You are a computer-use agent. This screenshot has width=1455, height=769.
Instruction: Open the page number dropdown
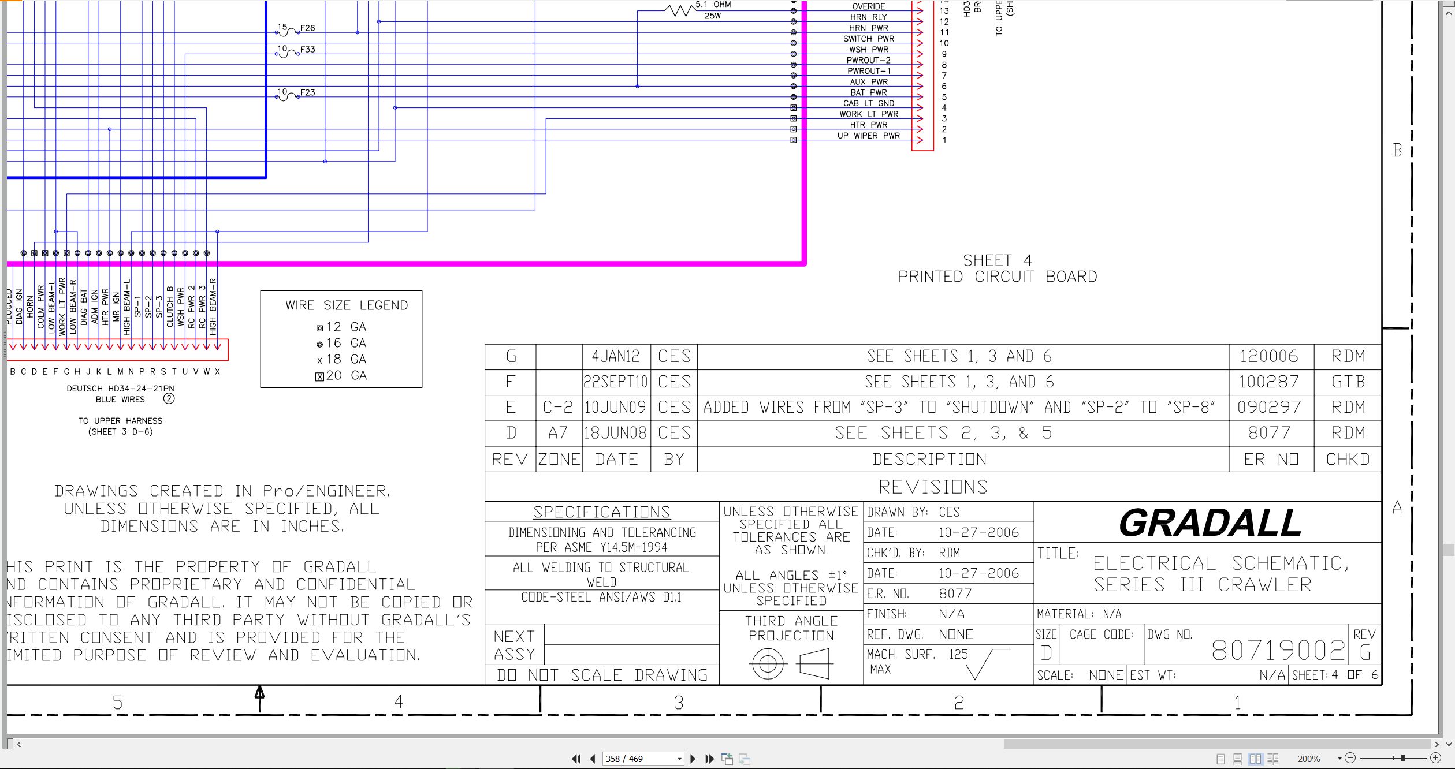coord(679,759)
